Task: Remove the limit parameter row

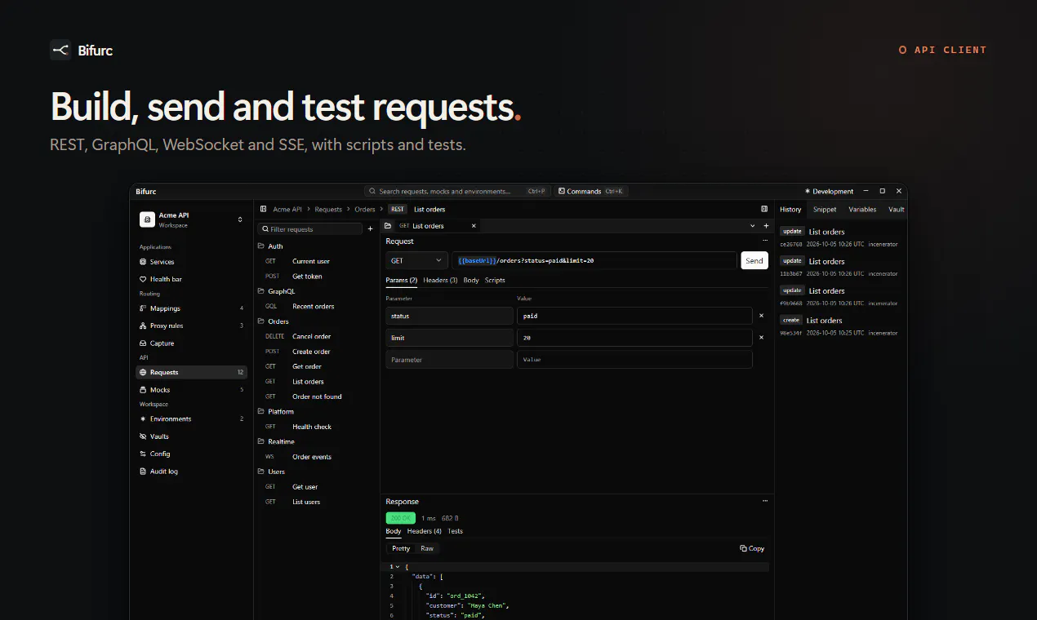Action: click(x=761, y=337)
